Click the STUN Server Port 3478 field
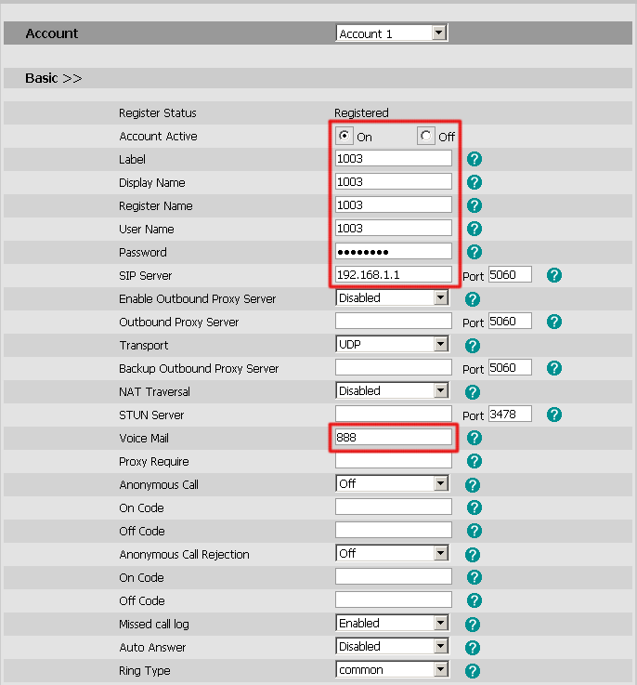Viewport: 637px width, 685px height. tap(510, 414)
